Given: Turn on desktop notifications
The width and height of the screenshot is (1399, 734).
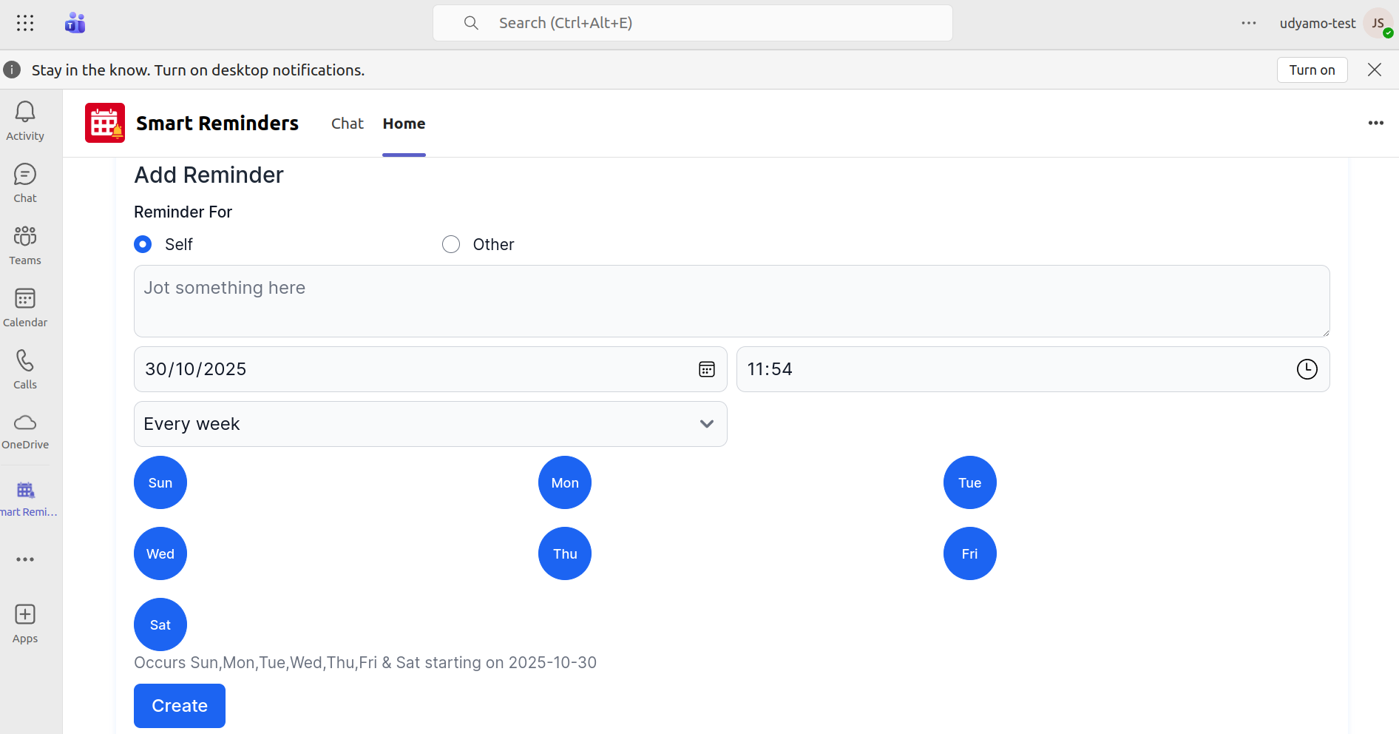Looking at the screenshot, I should click(1312, 70).
